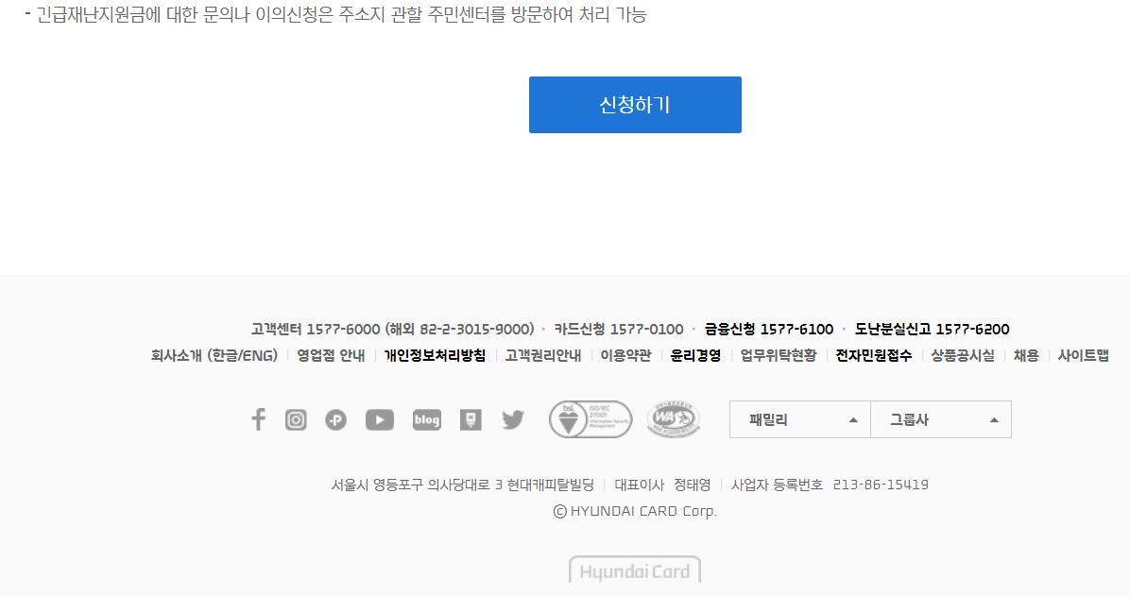
Task: Click the BSI ISO/IEC 27001 certification badge
Action: (591, 419)
